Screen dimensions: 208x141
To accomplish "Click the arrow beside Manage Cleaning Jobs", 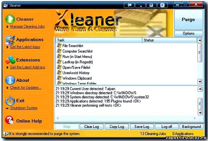I will 7,27.
